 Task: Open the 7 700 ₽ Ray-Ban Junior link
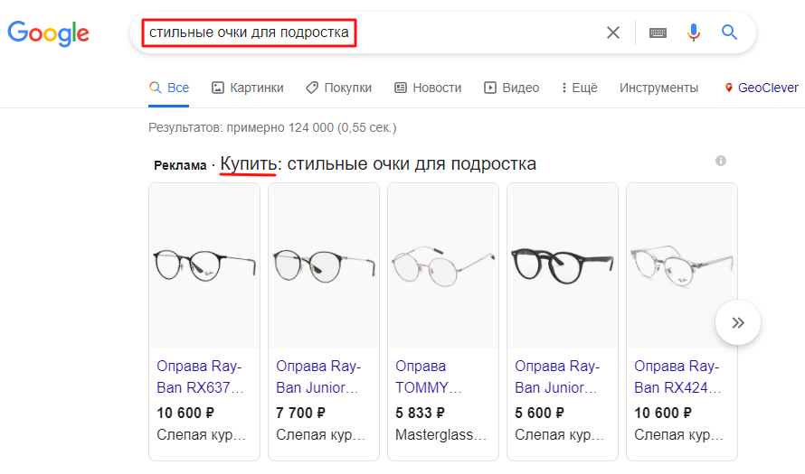click(x=317, y=376)
